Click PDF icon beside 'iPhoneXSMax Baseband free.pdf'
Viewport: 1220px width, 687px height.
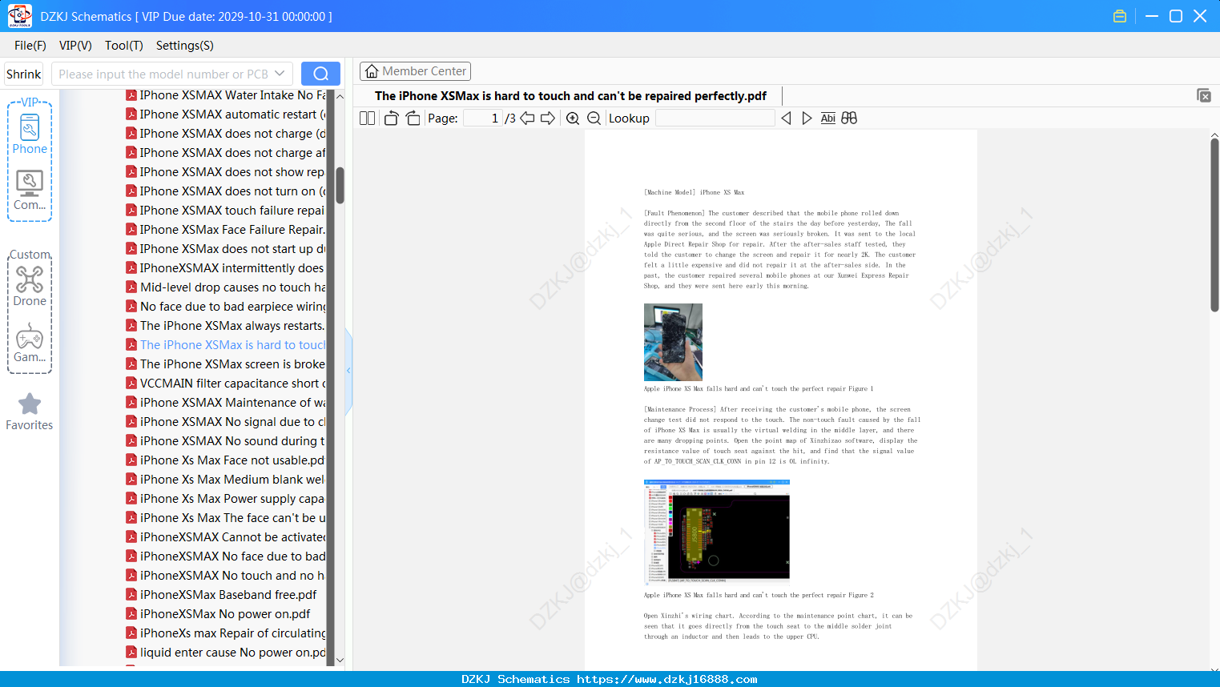pos(131,595)
